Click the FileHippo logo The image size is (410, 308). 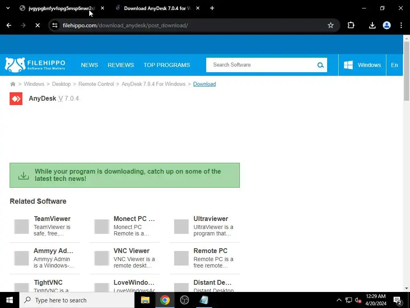(x=35, y=65)
